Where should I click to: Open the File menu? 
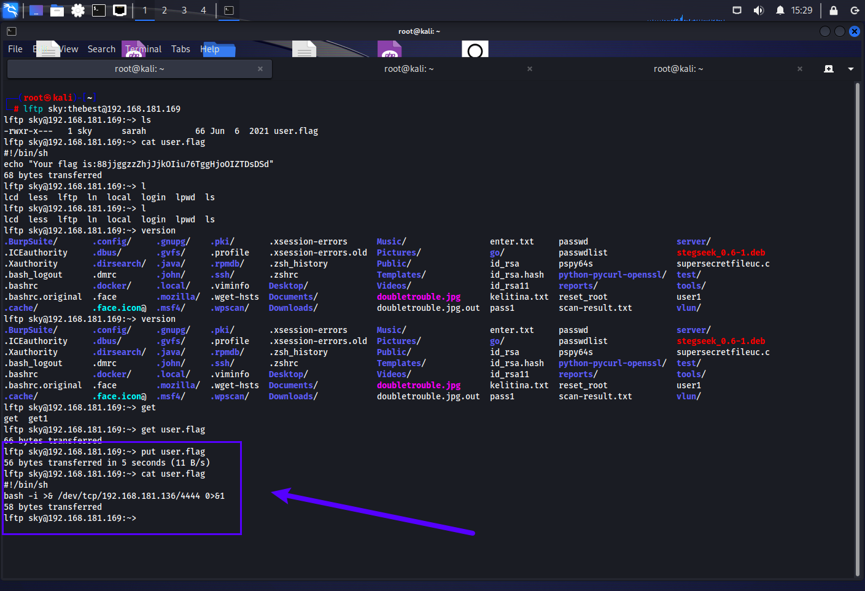click(x=15, y=49)
